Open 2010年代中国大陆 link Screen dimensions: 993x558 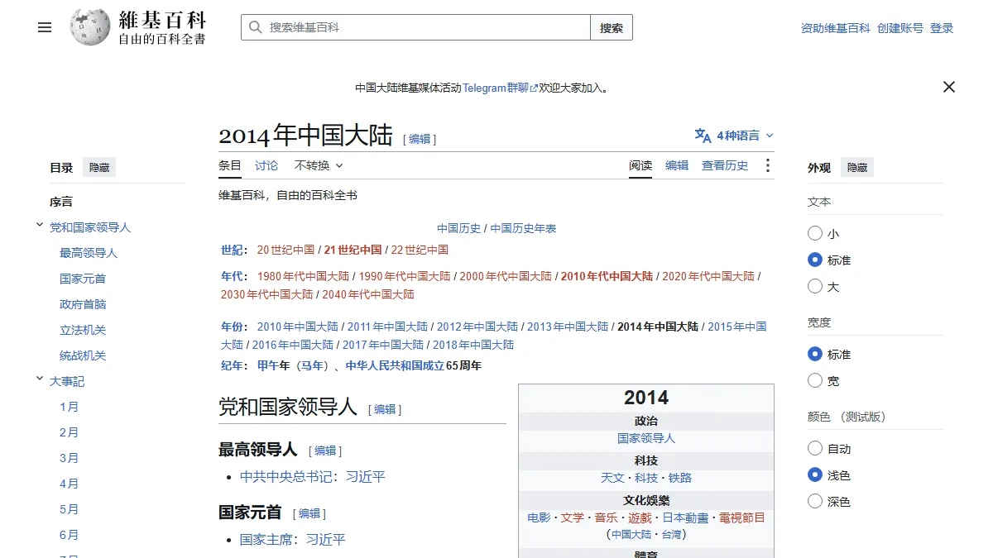pos(607,276)
